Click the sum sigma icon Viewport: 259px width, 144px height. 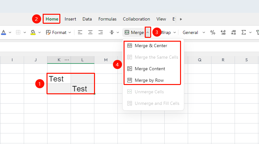(244, 32)
